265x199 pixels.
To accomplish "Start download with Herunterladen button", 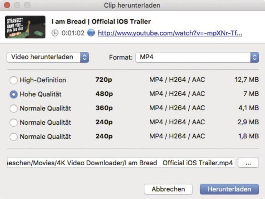I will pos(229,189).
